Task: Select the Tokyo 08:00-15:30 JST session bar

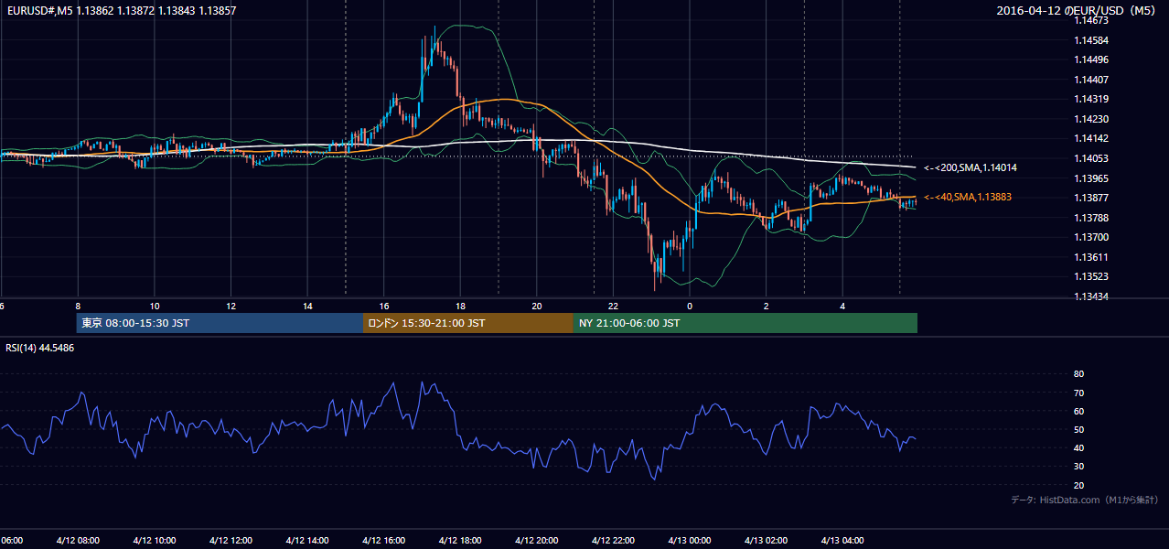Action: 220,323
